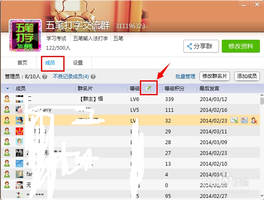Sort by the 群名片 column header
The image size is (264, 200).
tap(85, 89)
